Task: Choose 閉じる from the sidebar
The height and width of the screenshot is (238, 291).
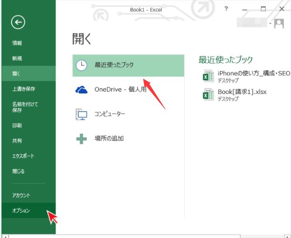Action: point(29,171)
